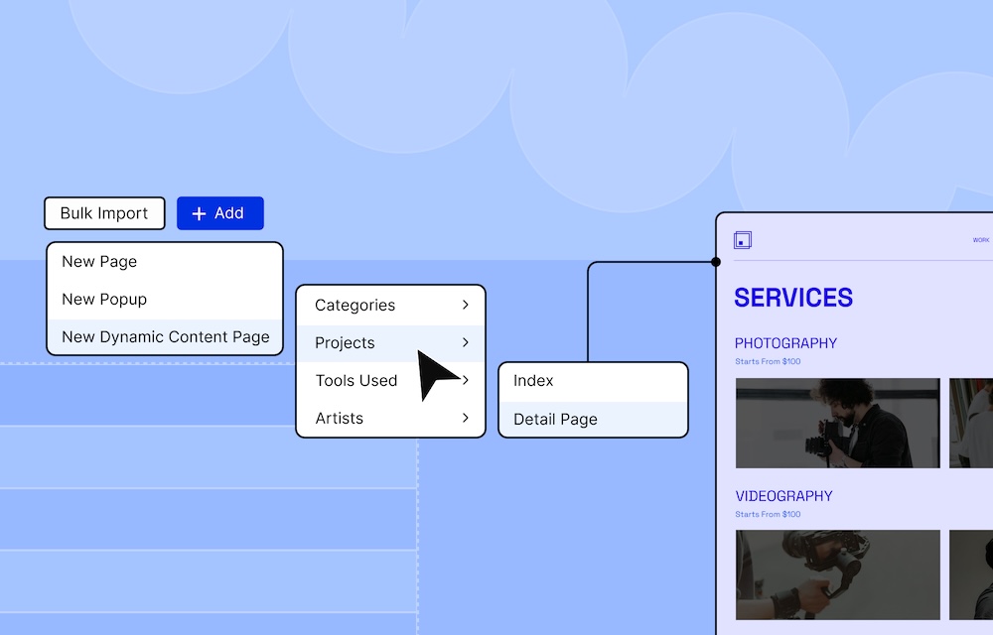The width and height of the screenshot is (993, 635).
Task: Click the Bulk Import button
Action: [x=104, y=213]
